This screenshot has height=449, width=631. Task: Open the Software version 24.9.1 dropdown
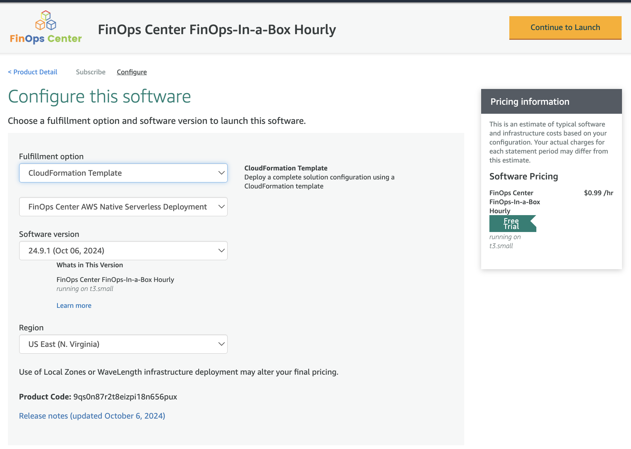[123, 251]
